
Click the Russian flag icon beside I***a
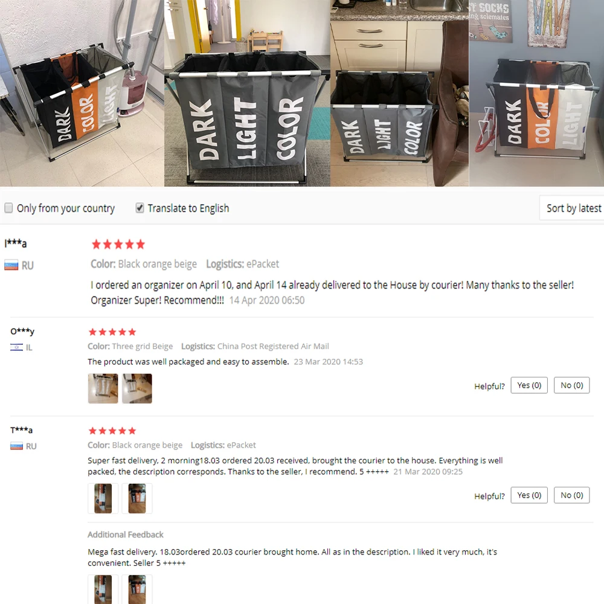click(x=11, y=265)
